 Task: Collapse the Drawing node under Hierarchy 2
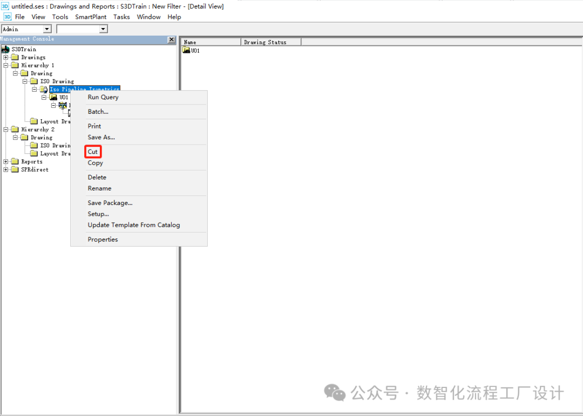[15, 138]
